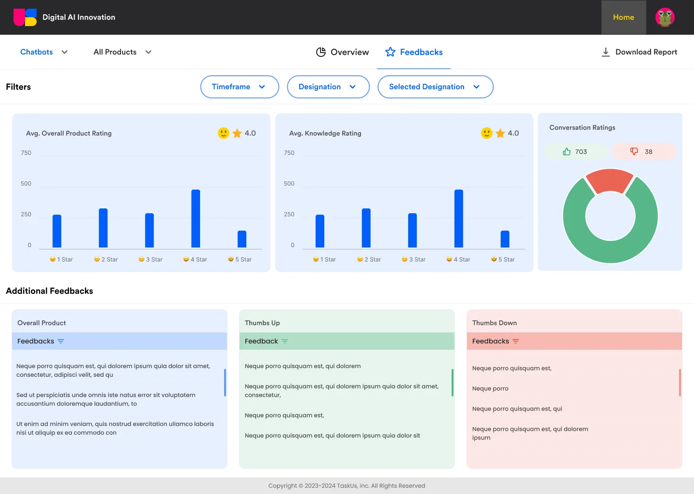
Task: Click the filter icon in Thumbs Down Feedbacks header
Action: pos(516,341)
